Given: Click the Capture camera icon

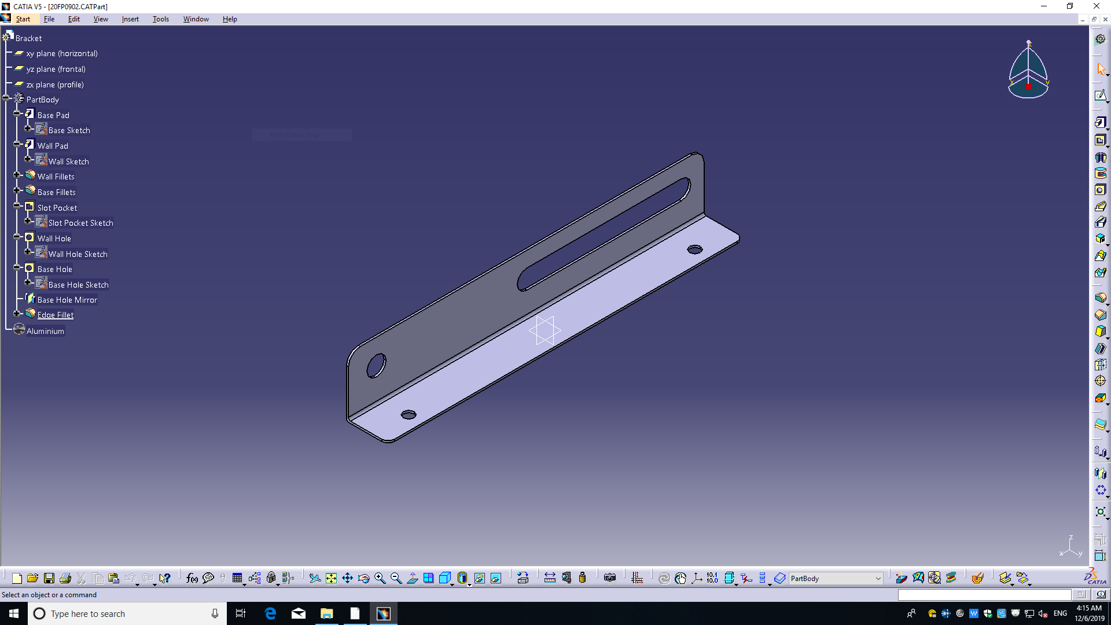Looking at the screenshot, I should [x=610, y=578].
